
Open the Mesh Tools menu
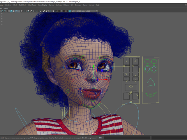click(x=32, y=5)
